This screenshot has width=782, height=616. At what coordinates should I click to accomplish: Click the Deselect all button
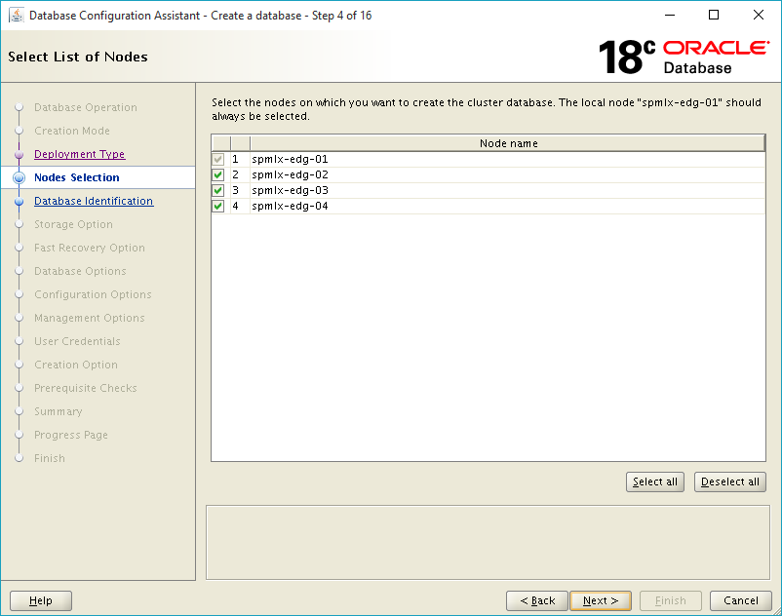click(729, 481)
